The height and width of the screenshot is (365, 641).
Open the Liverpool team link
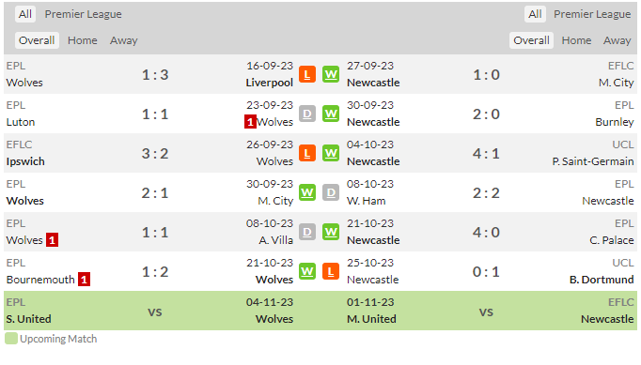[x=269, y=83]
